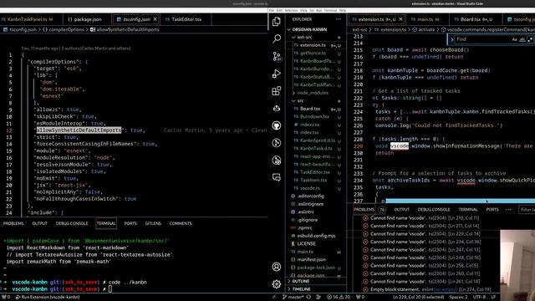Open PROBLEMS tab in the left window panel
535x301 pixels.
(x=13, y=223)
